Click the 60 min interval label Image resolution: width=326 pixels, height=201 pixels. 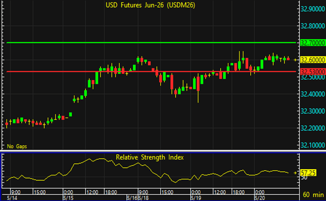(x=313, y=195)
